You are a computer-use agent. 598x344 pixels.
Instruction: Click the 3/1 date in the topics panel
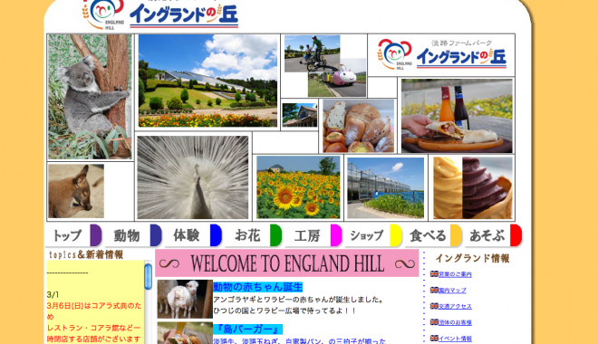click(x=53, y=295)
